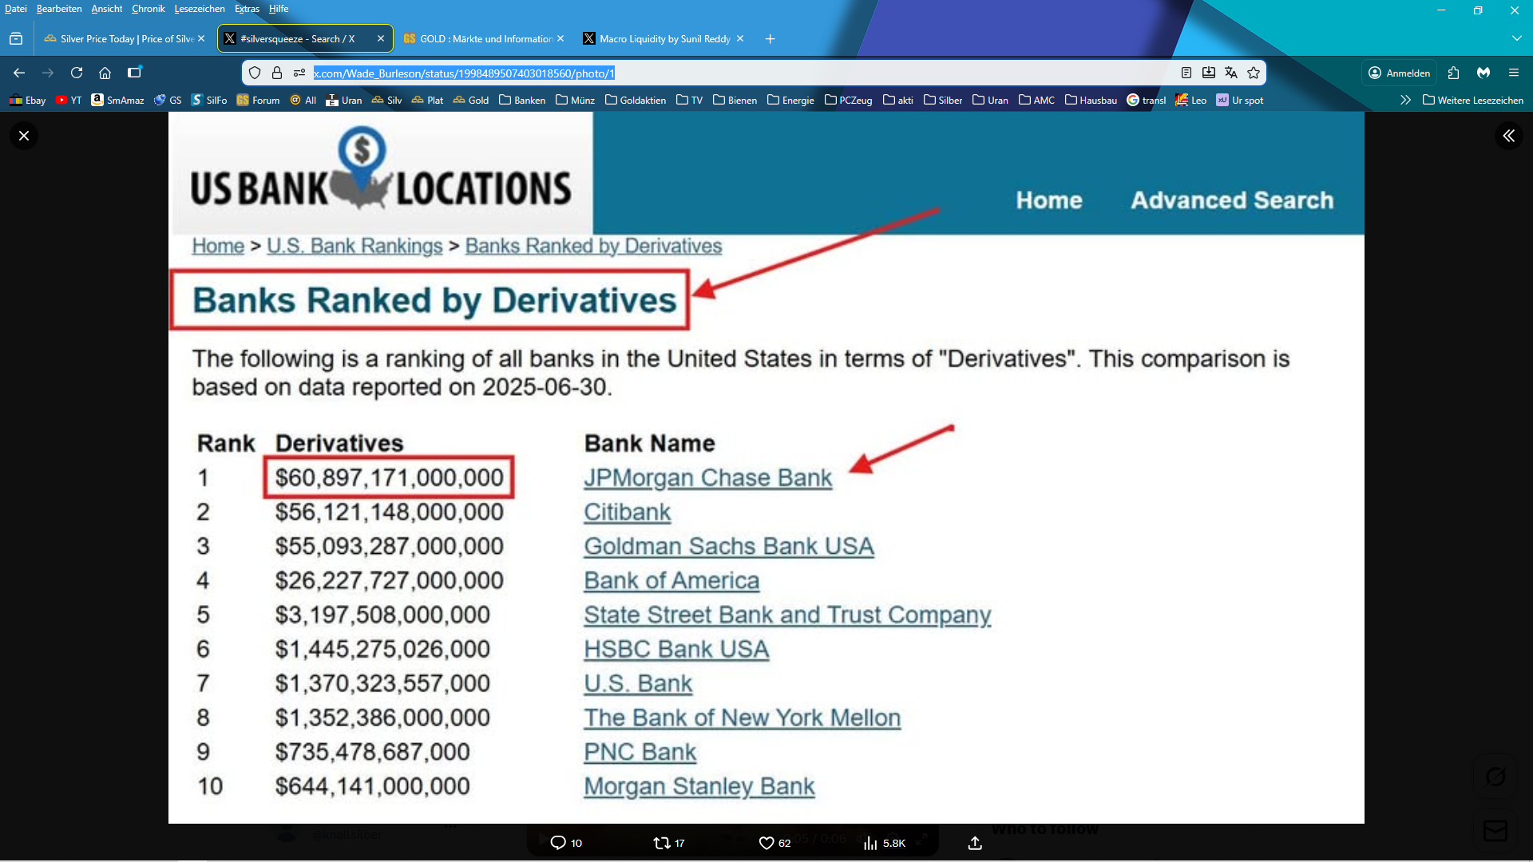Image resolution: width=1533 pixels, height=862 pixels.
Task: Click the URL address field
Action: coord(719,73)
